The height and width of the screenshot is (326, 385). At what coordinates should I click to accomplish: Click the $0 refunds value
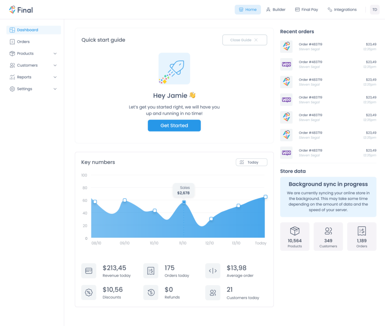tap(169, 289)
